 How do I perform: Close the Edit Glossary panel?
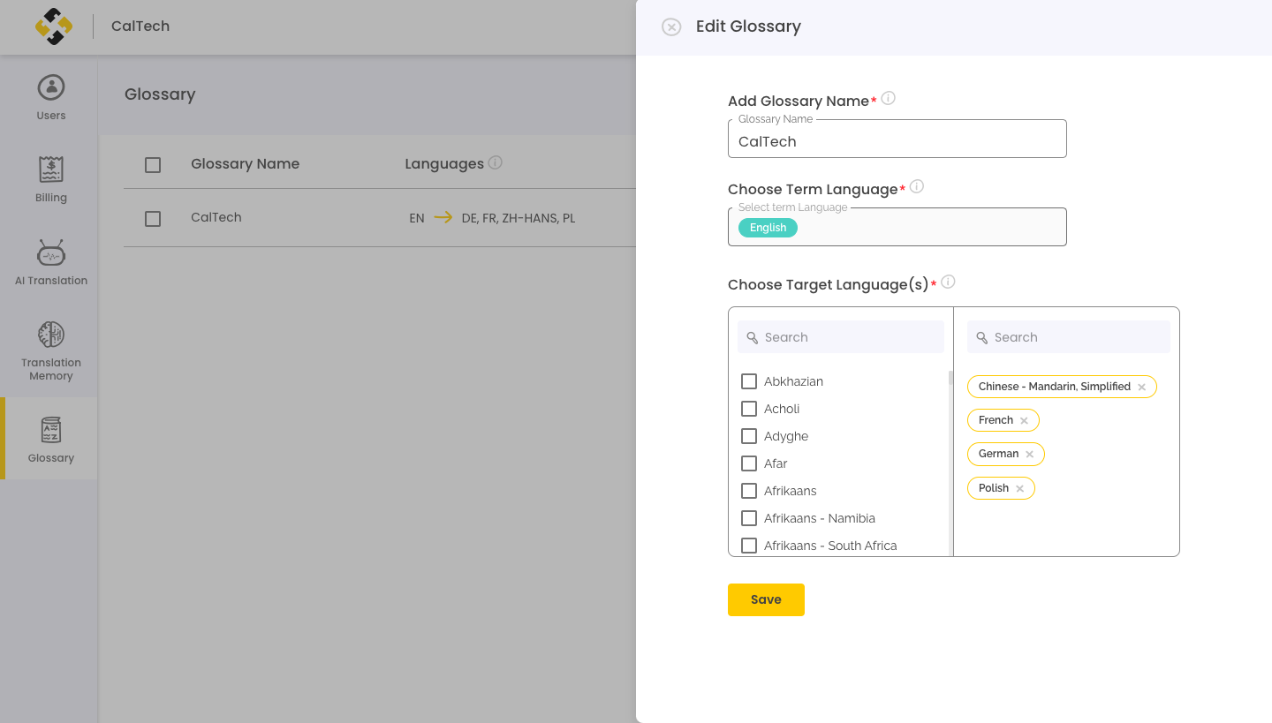pos(671,27)
